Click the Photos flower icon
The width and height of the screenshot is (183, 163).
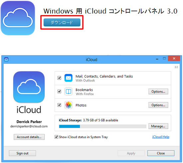[69, 105]
